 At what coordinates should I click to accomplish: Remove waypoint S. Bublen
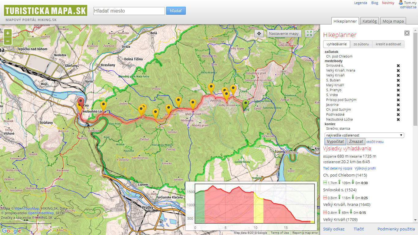pos(398,80)
